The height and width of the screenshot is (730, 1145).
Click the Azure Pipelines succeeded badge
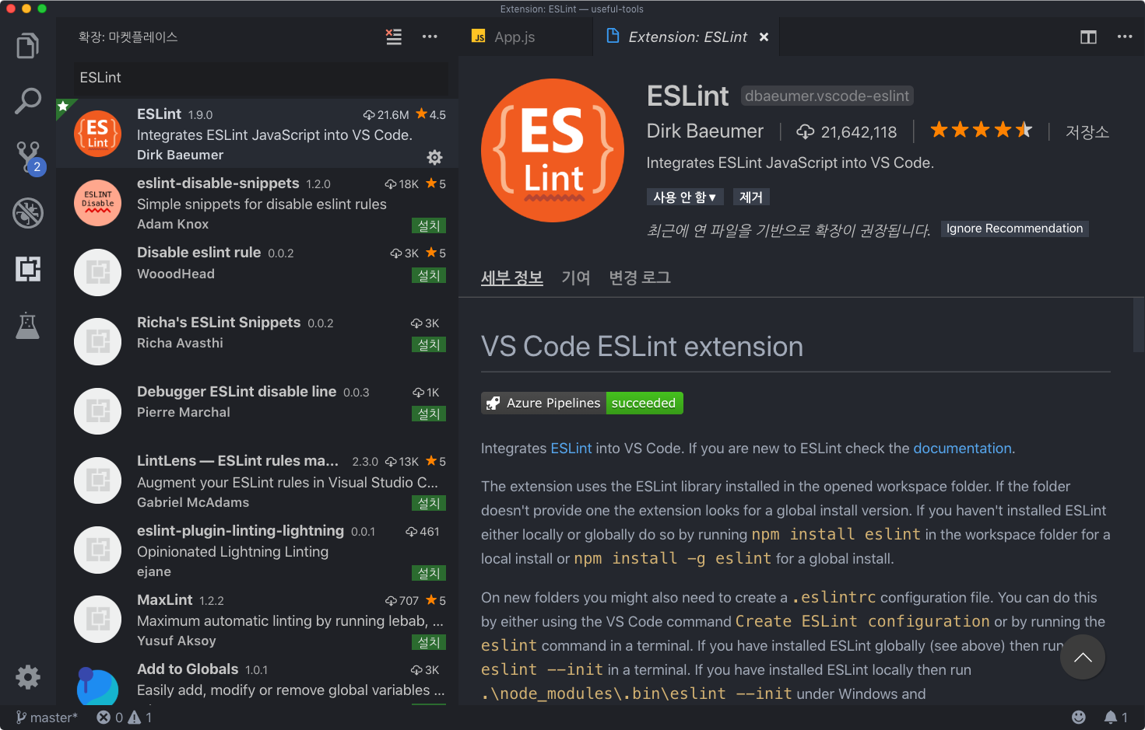pos(582,403)
